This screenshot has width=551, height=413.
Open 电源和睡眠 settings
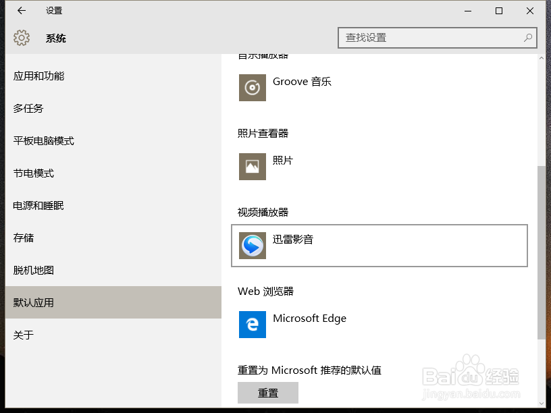43,205
